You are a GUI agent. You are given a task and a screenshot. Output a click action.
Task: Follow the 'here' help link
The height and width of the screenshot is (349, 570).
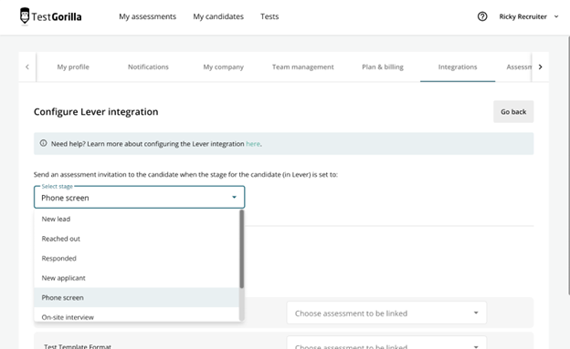[x=253, y=144]
